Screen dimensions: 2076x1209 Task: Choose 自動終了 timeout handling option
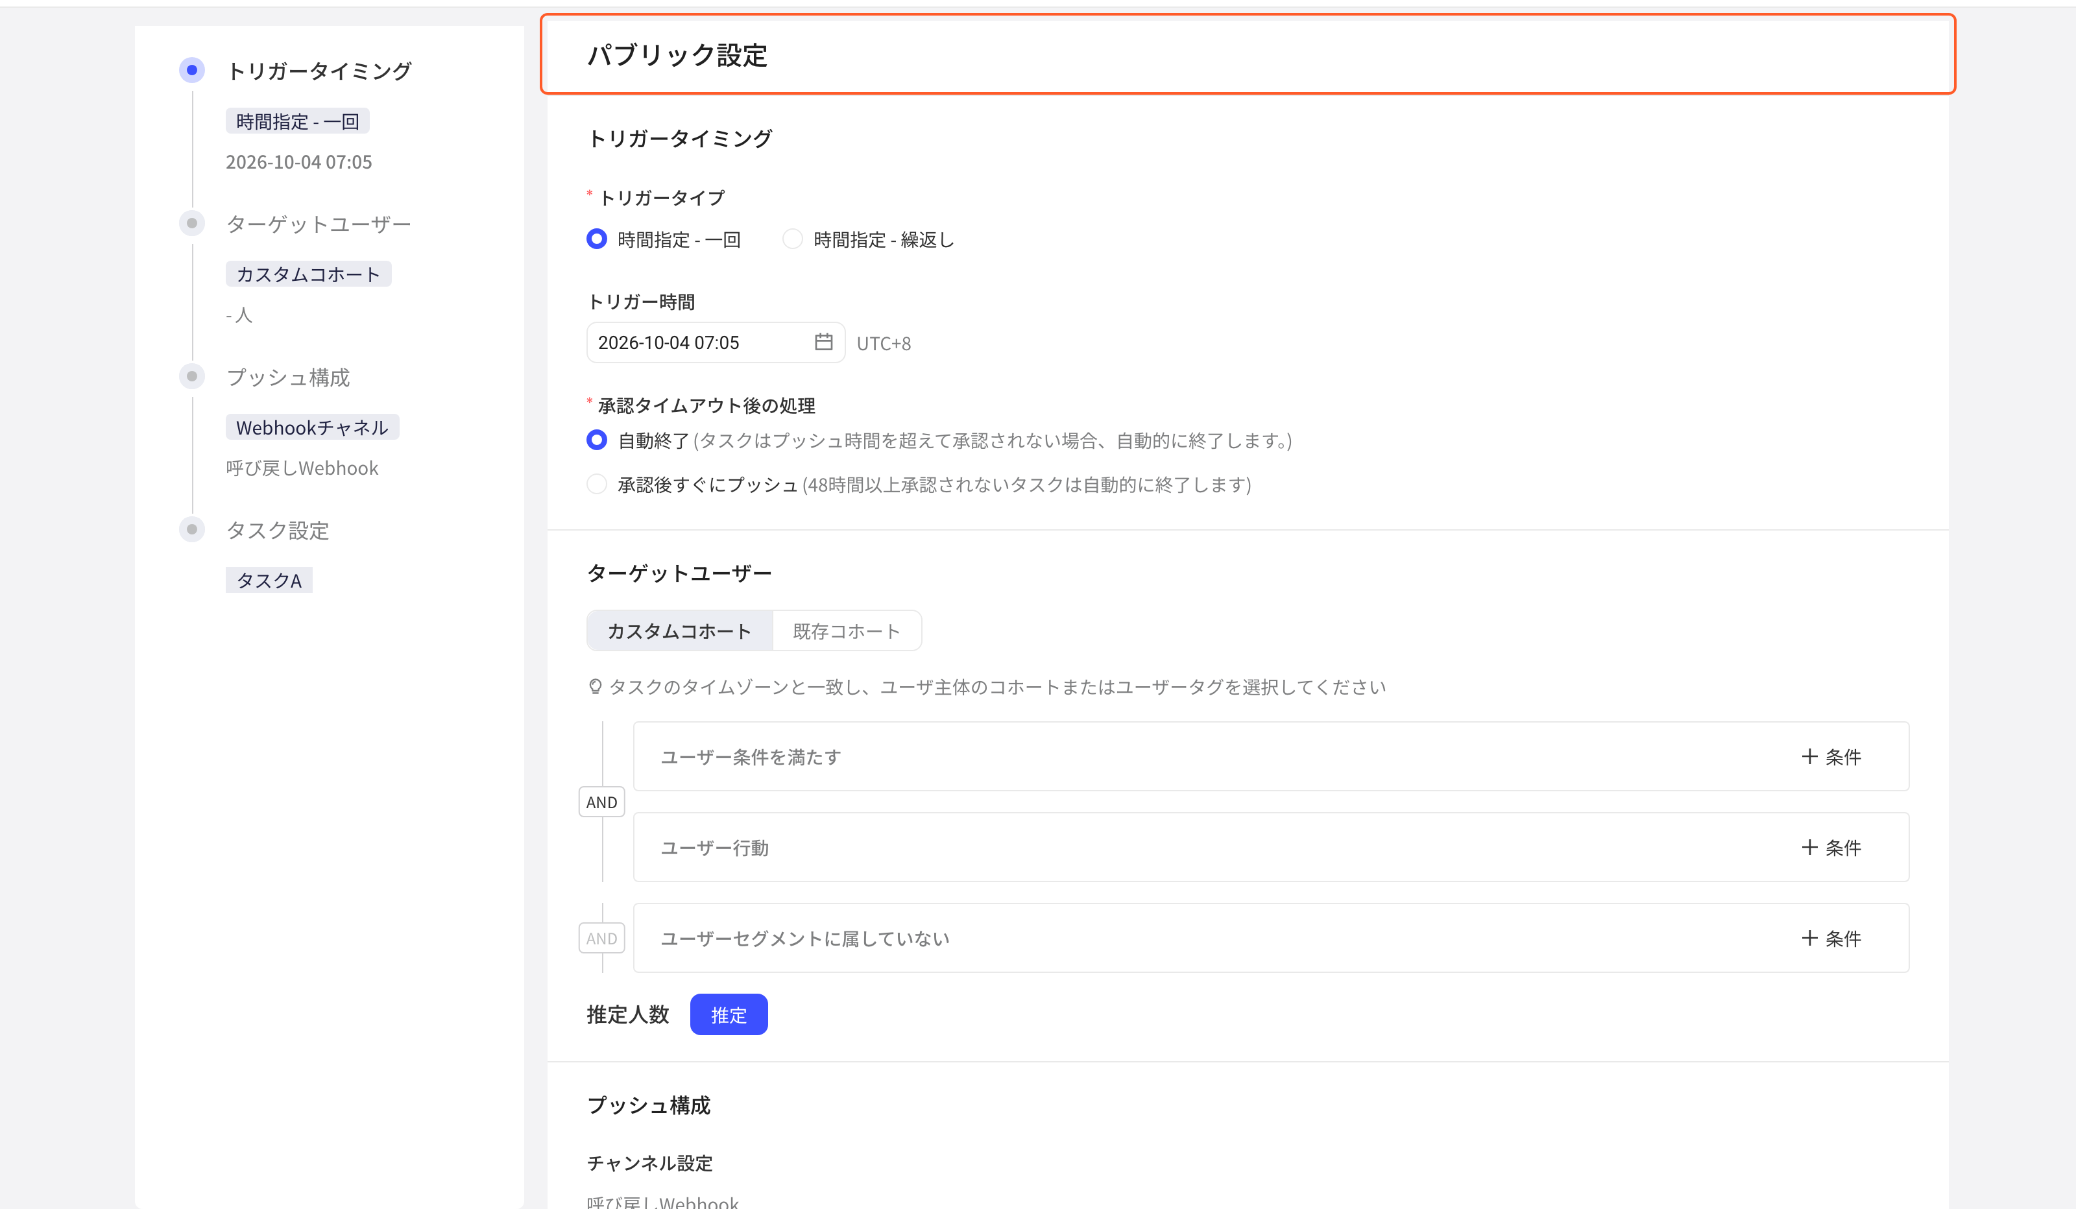click(x=596, y=440)
